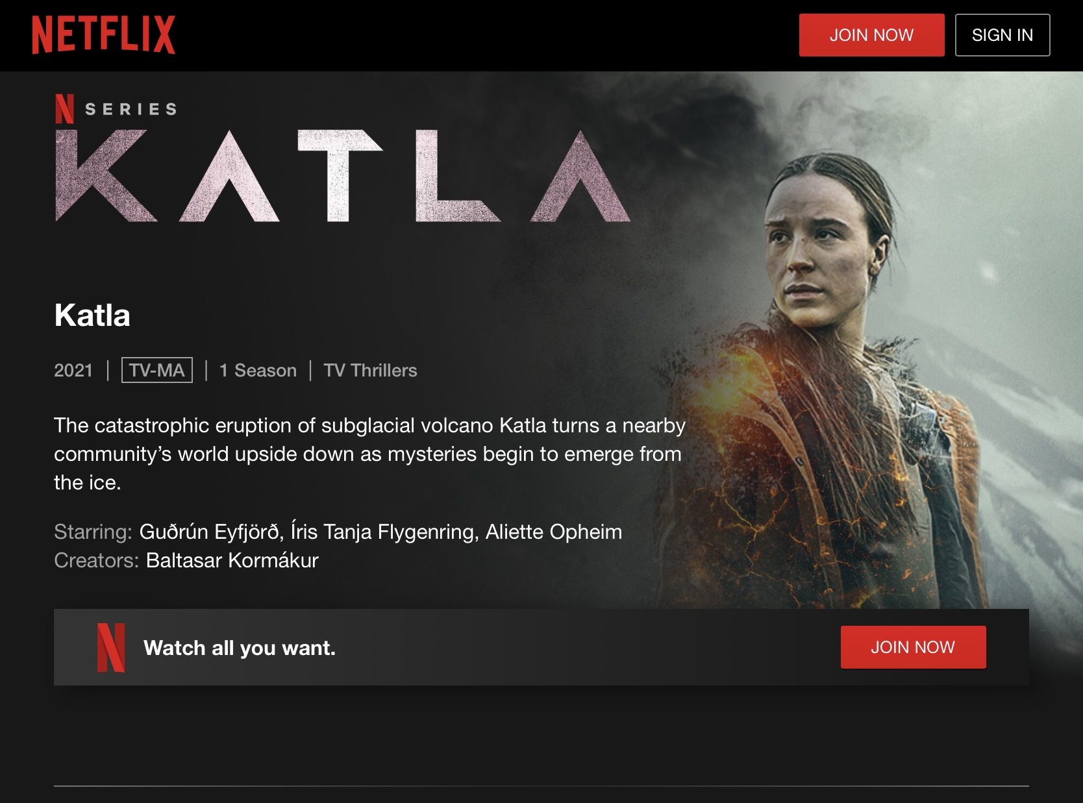The image size is (1083, 803).
Task: Open the SIGN IN page
Action: coord(1002,35)
